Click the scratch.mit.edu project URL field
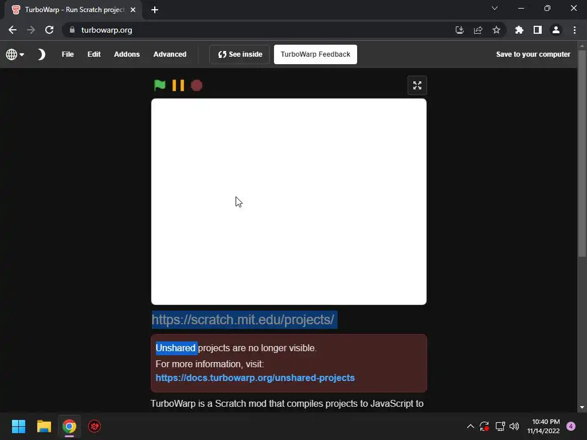The width and height of the screenshot is (587, 440). click(x=289, y=320)
